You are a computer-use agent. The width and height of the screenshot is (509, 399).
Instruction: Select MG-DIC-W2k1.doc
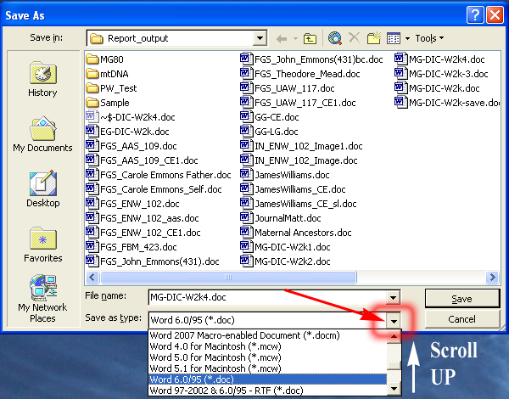click(x=285, y=247)
